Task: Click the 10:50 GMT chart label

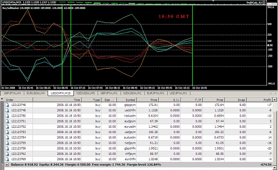Action: tap(174, 16)
